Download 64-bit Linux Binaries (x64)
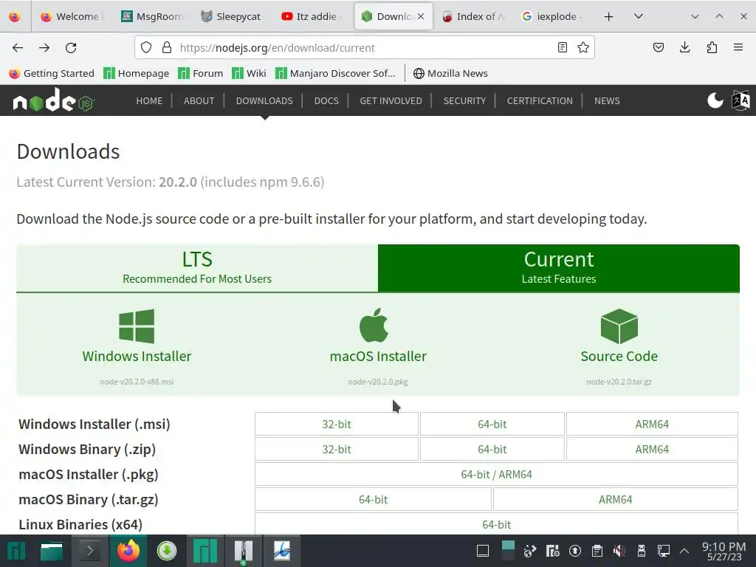 tap(496, 524)
